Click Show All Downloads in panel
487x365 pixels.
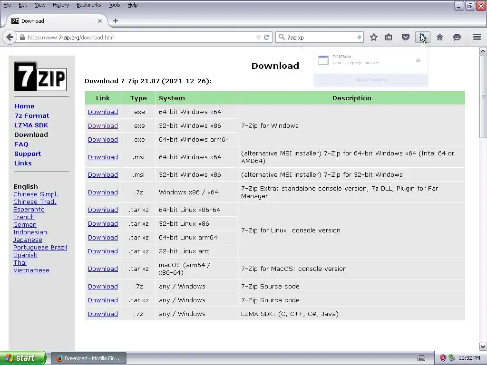[x=370, y=80]
